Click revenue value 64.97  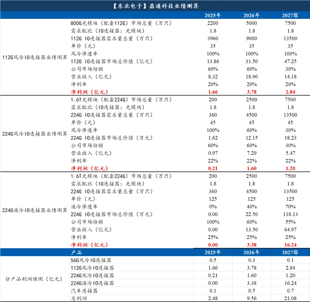click(x=290, y=230)
